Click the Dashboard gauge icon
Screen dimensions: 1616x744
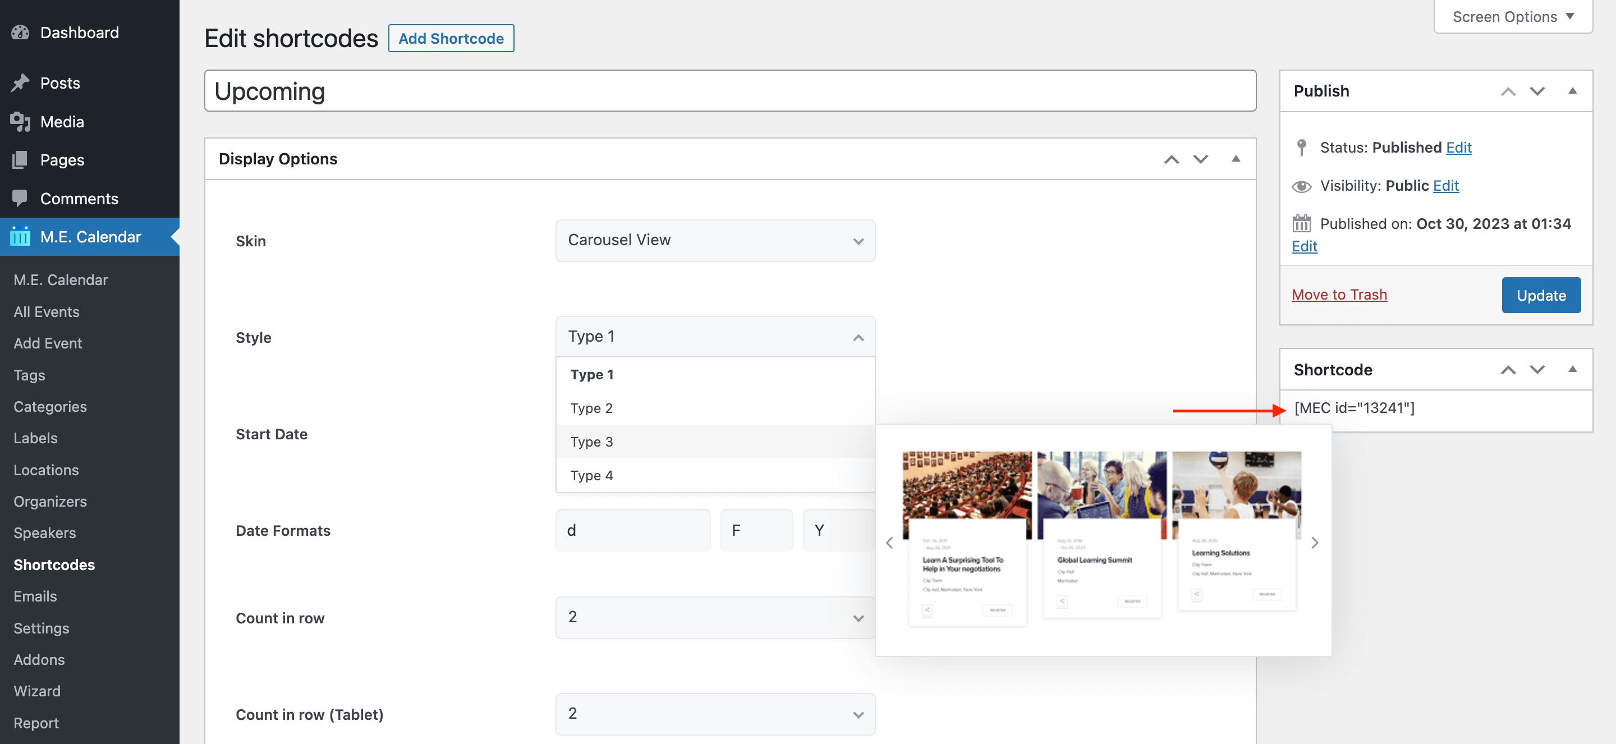20,33
